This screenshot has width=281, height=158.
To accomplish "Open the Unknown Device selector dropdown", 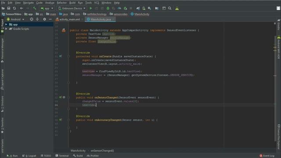I will (x=72, y=8).
